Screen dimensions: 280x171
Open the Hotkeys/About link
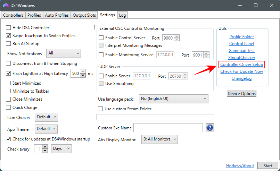pyautogui.click(x=240, y=166)
